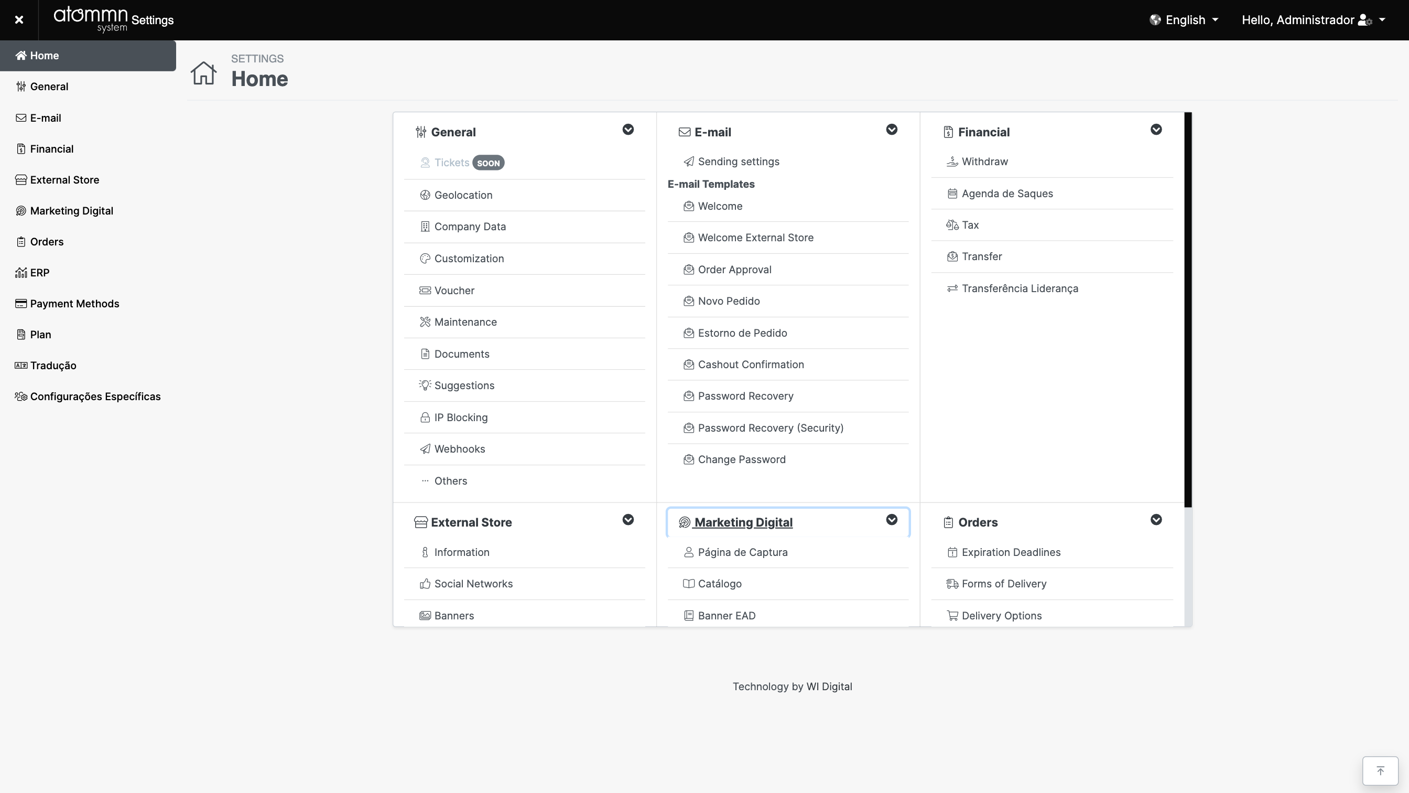
Task: Select the IP Blocking icon
Action: [x=424, y=416]
